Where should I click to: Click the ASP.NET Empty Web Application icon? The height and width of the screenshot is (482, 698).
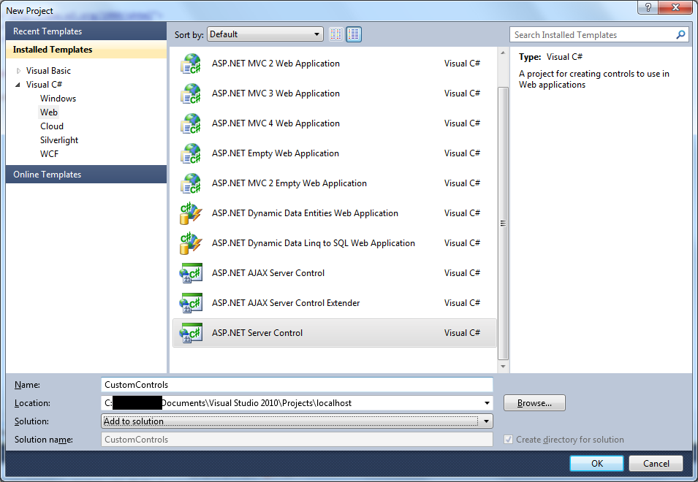point(191,153)
